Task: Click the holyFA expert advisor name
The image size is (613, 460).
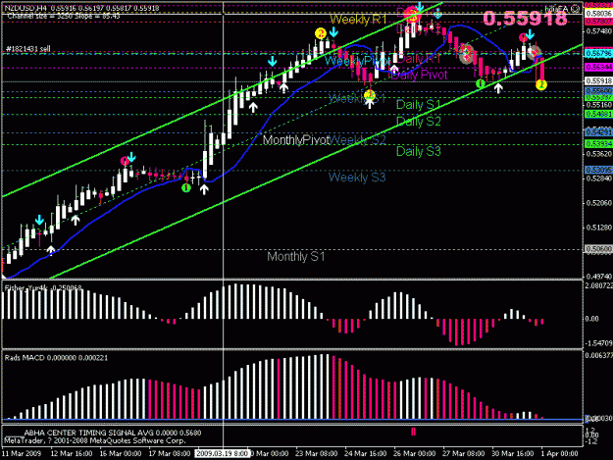Action: point(557,8)
